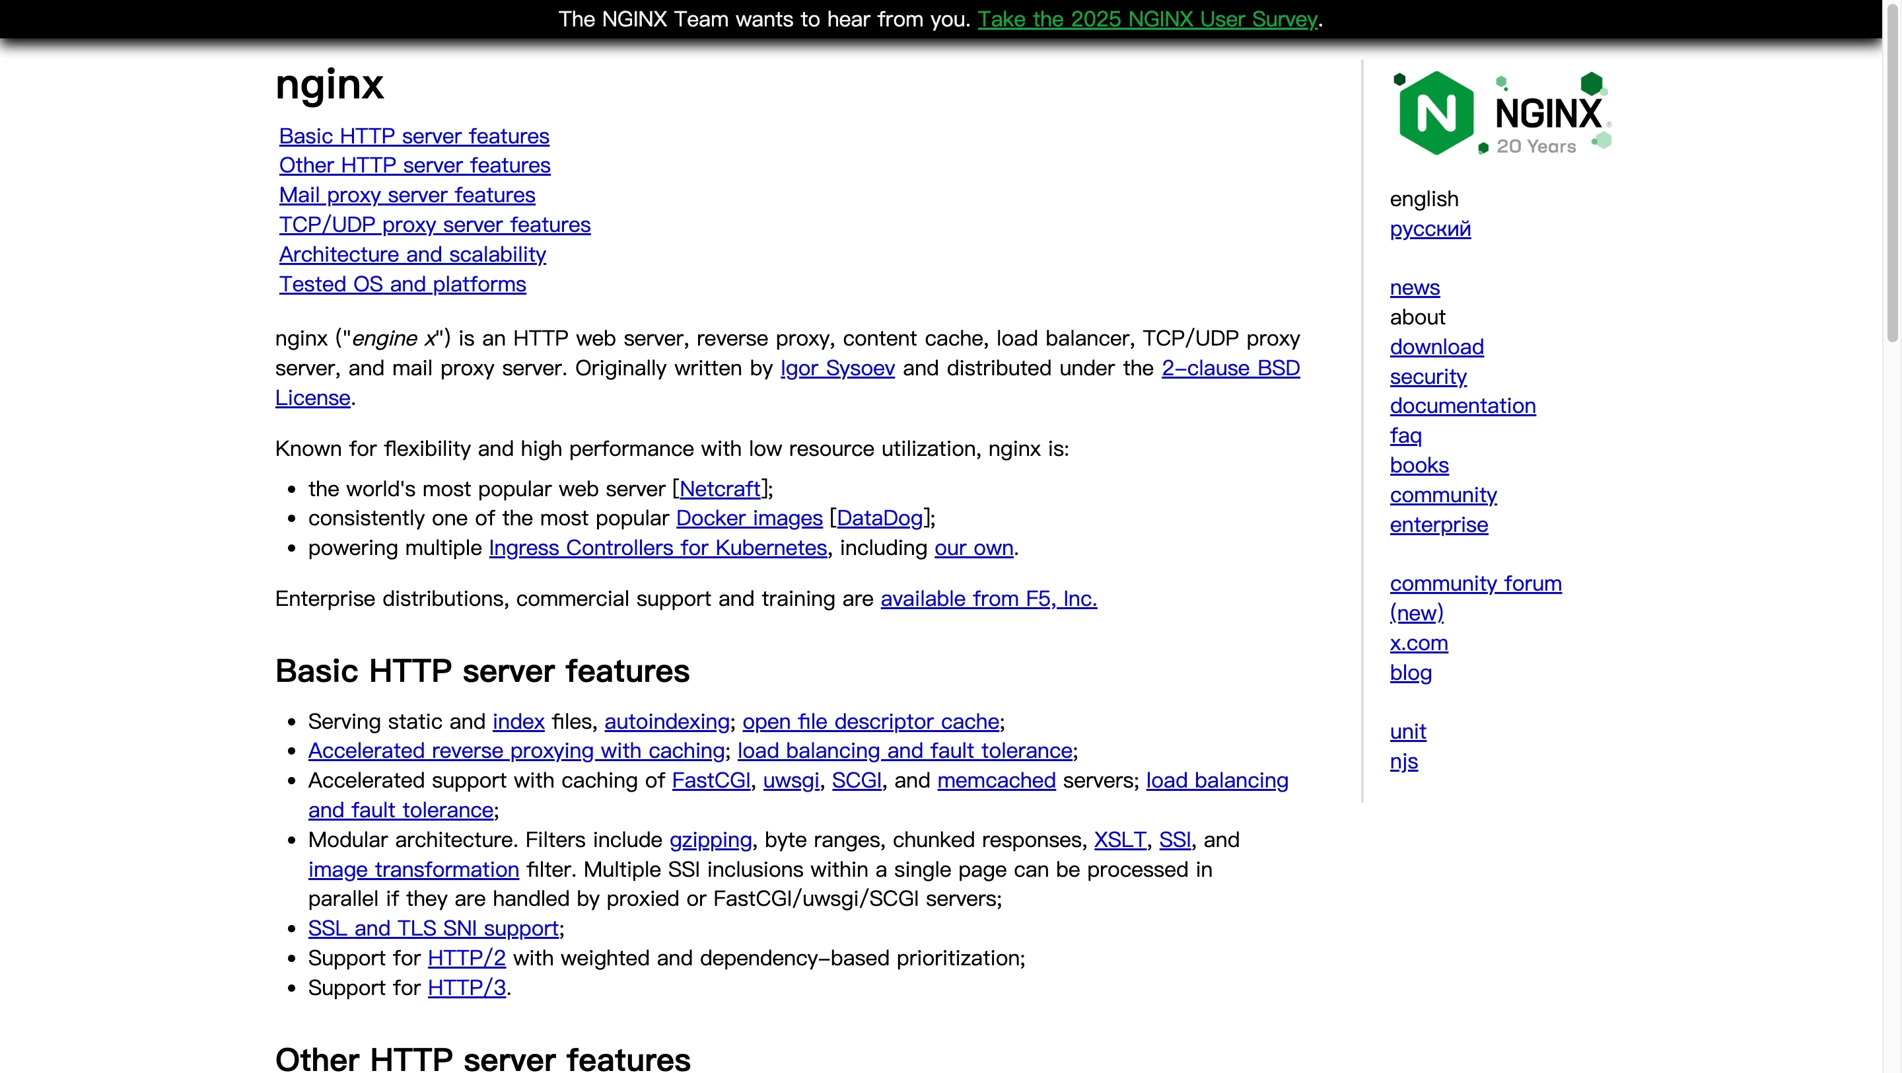Open the XSLT filter link
Viewport: 1902px width, 1073px height.
click(x=1120, y=840)
